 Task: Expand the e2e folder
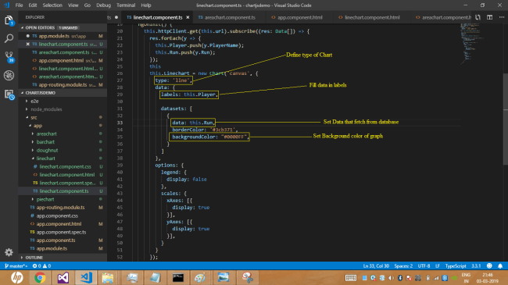pos(63,101)
